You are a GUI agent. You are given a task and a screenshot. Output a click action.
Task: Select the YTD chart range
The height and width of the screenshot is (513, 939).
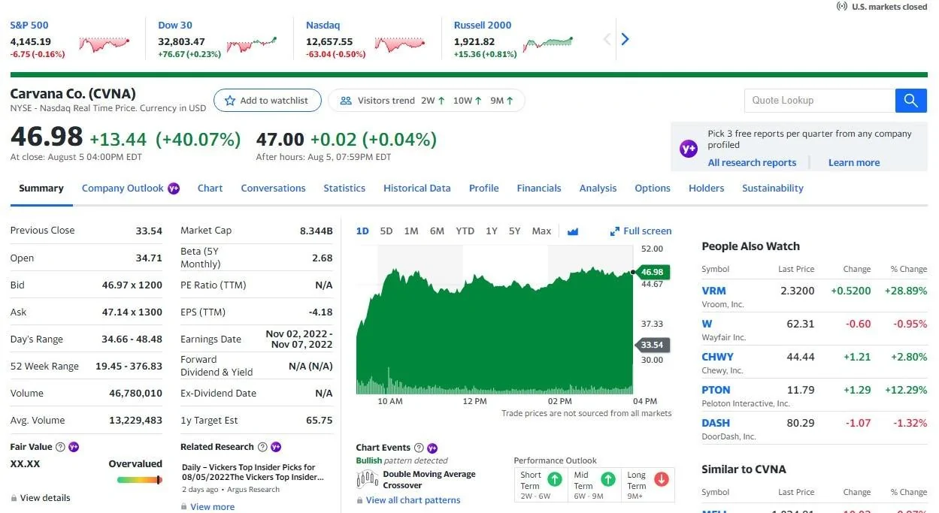click(465, 231)
